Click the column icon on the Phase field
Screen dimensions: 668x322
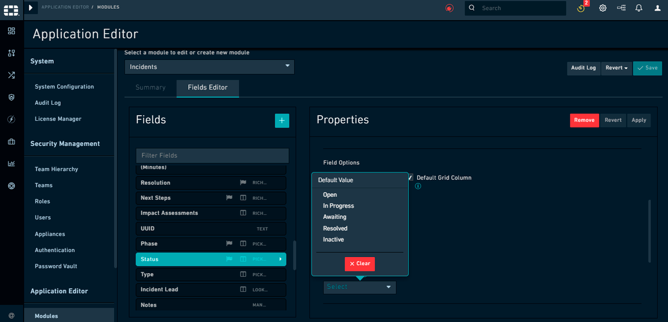242,244
